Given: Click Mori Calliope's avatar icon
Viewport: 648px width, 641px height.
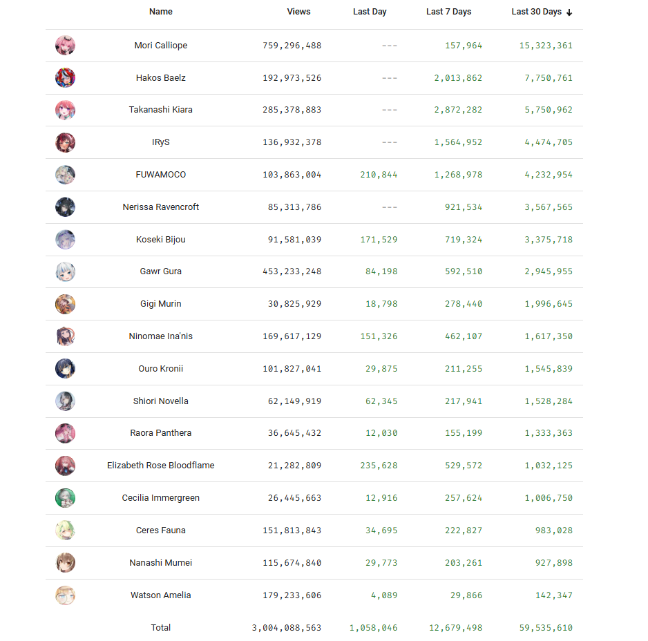Looking at the screenshot, I should point(65,46).
